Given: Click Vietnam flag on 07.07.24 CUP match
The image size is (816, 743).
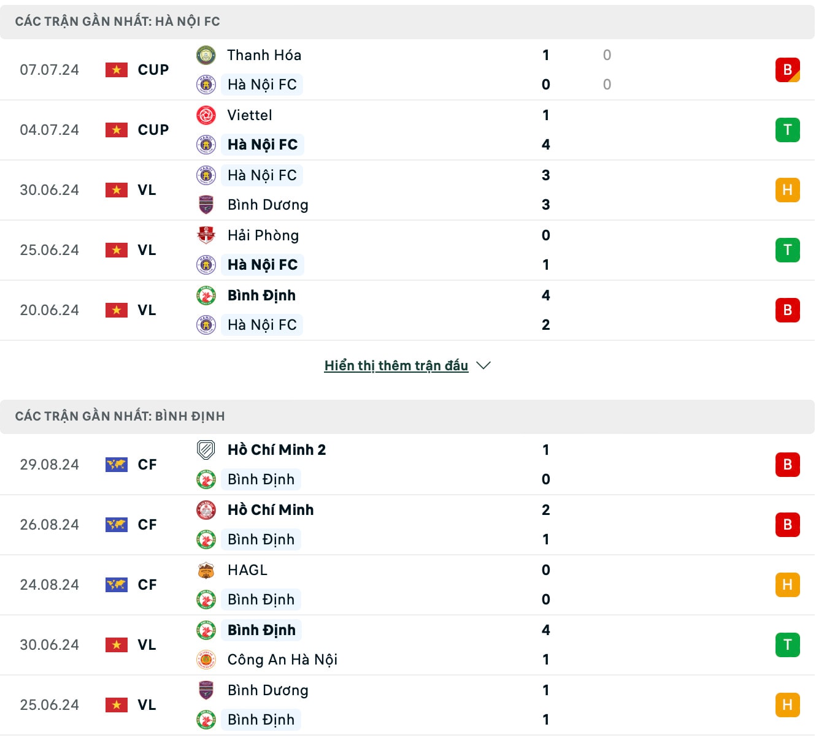Looking at the screenshot, I should point(117,70).
